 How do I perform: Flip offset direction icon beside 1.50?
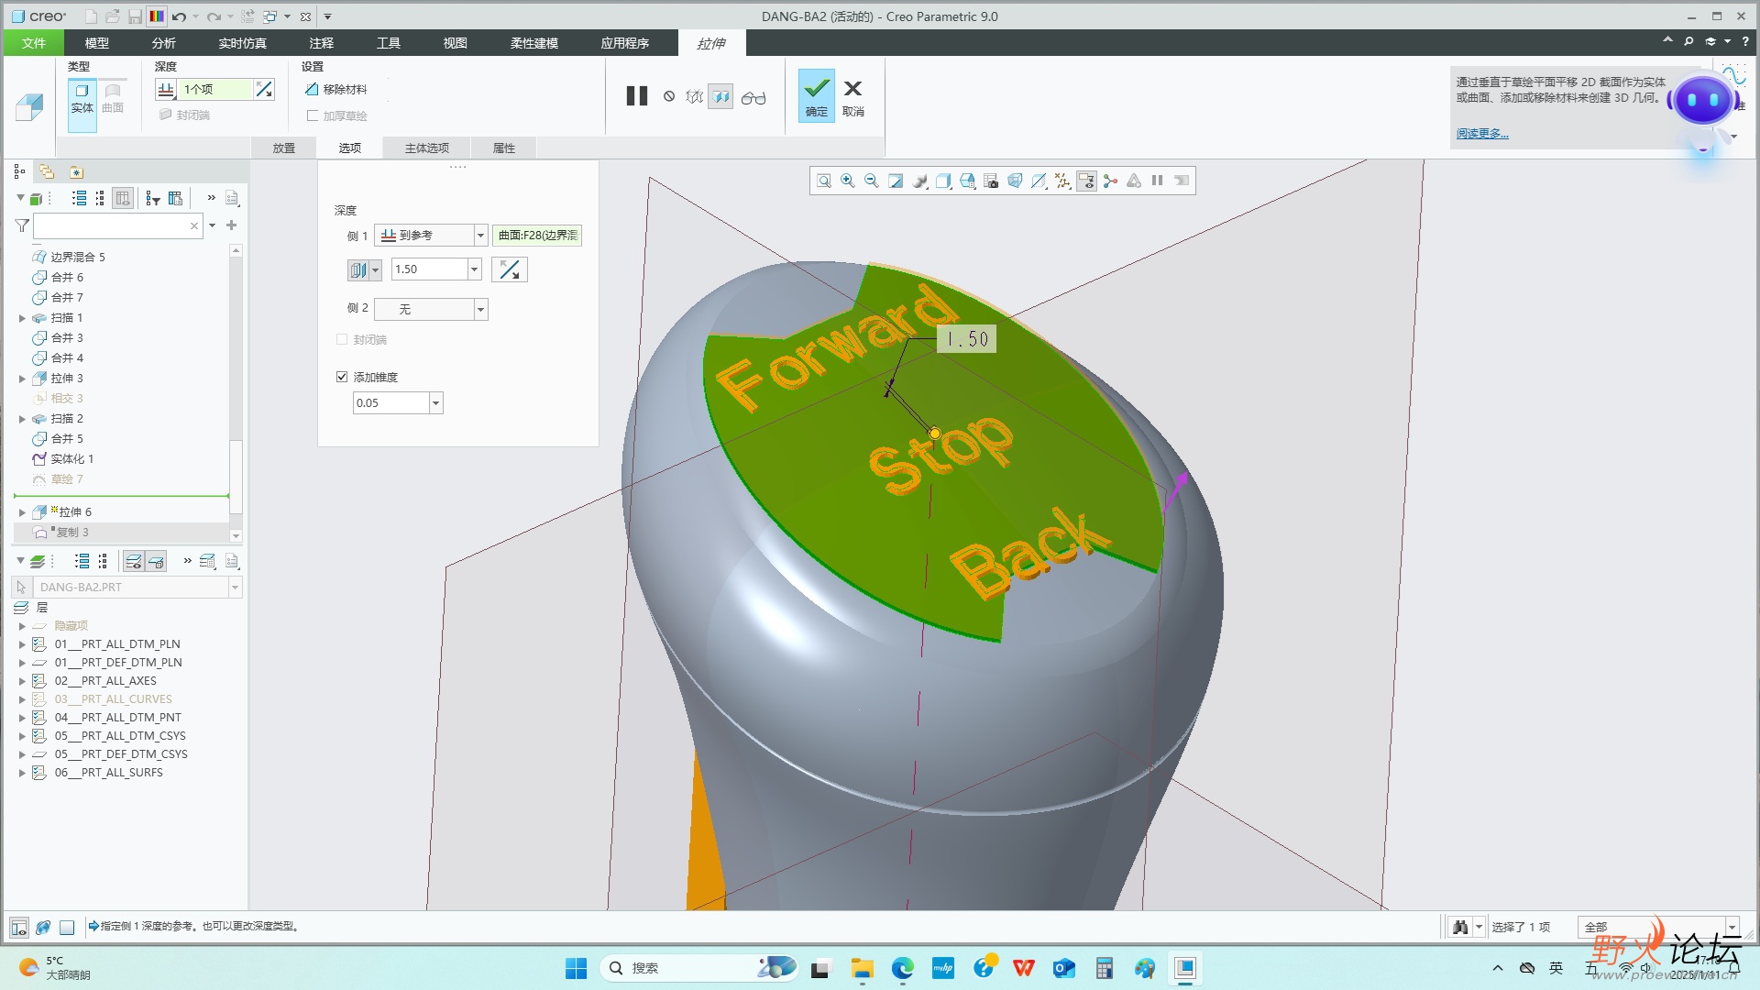coord(510,269)
